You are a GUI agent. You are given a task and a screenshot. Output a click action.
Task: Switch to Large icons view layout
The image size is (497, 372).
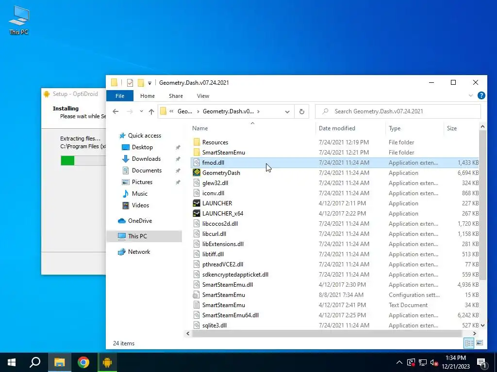(480, 343)
